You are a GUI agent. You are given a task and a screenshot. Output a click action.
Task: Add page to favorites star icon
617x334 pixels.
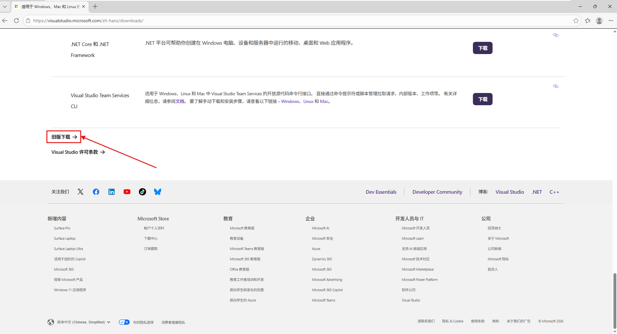coord(576,21)
